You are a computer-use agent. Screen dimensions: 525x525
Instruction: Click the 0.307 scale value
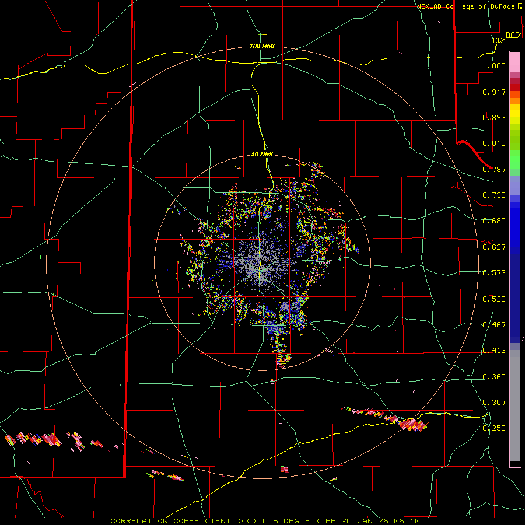tap(494, 402)
